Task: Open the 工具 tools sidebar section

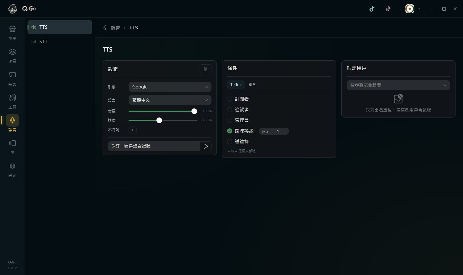Action: point(13,101)
